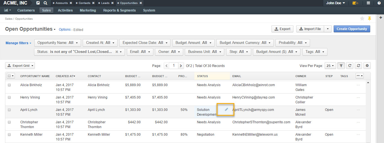Expand the sidebar with the plus icon
This screenshot has height=143, width=384.
tap(381, 17)
